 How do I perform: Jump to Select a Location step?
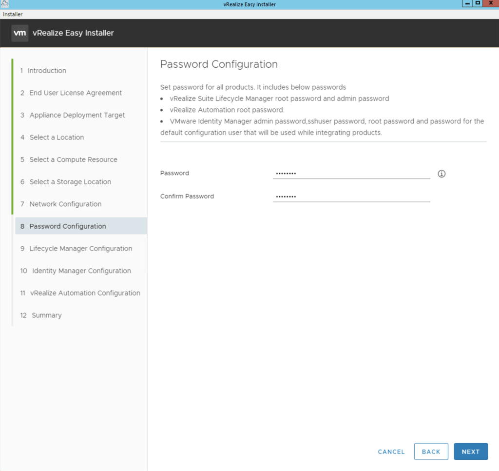tap(57, 137)
